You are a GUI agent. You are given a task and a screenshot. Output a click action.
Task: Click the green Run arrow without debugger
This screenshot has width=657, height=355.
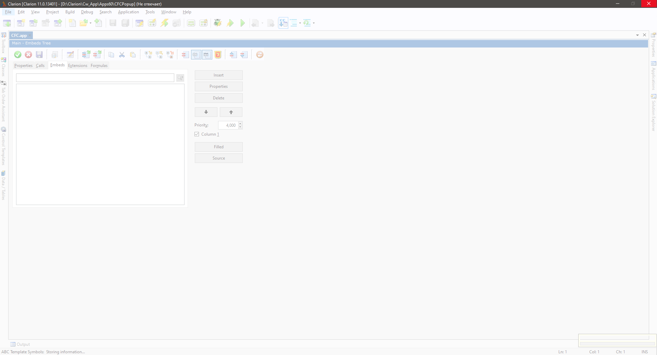pos(243,23)
